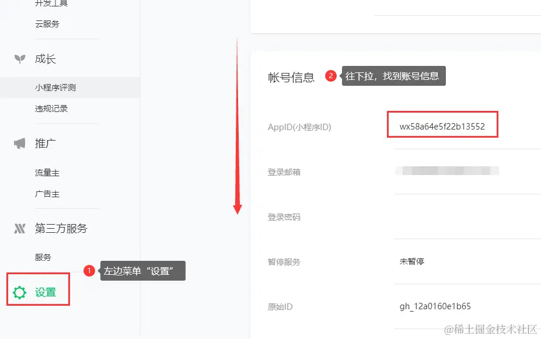
Task: Click the 帐号信息 section heading
Action: (291, 77)
